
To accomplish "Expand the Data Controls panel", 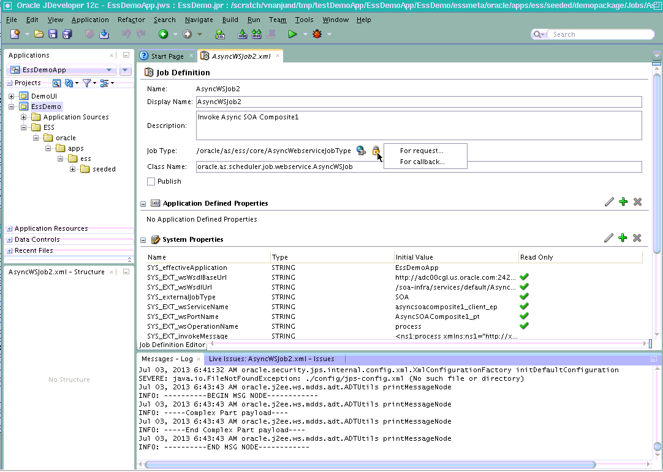I will click(x=9, y=239).
